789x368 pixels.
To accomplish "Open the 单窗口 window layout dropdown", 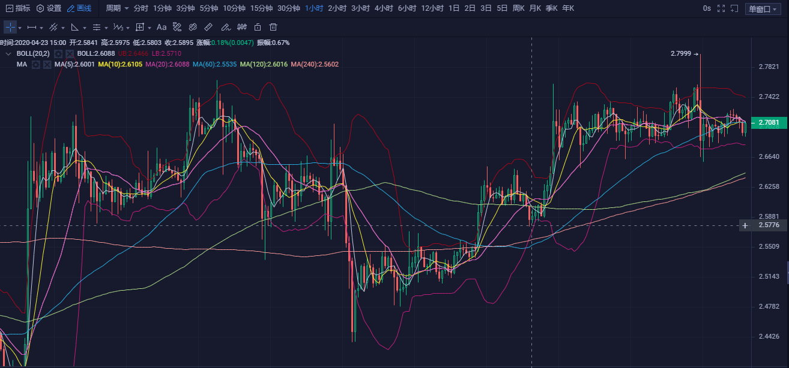I will click(x=763, y=9).
